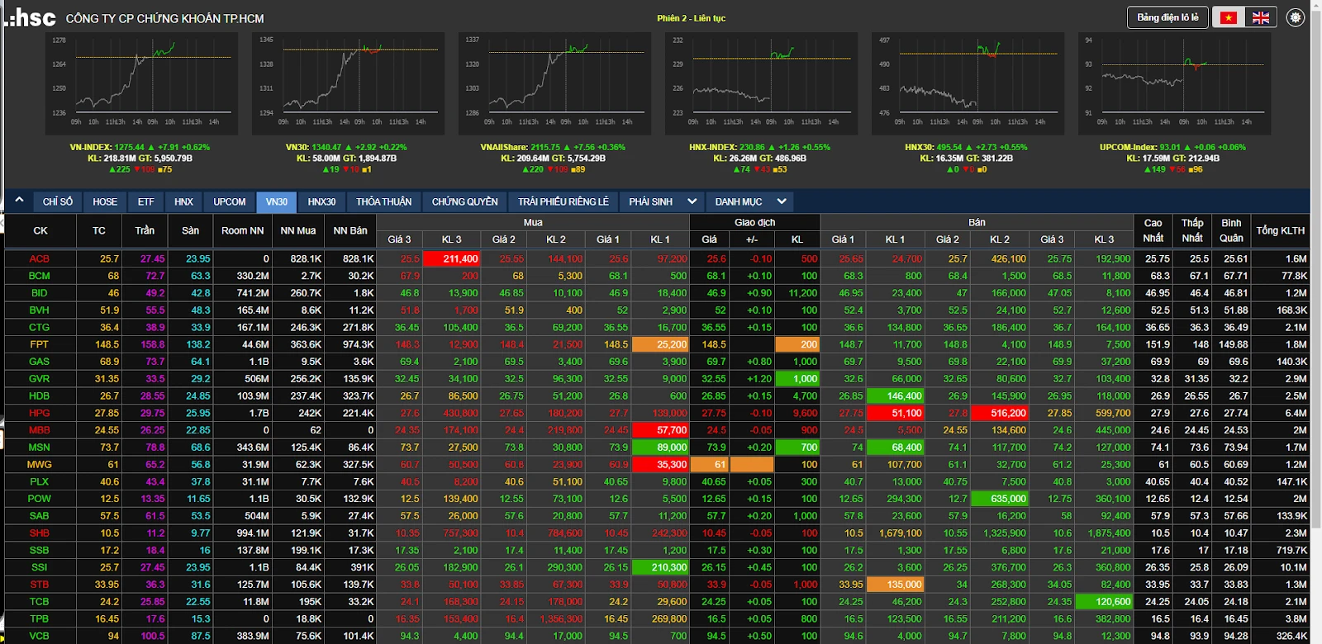The width and height of the screenshot is (1322, 644).
Task: Click the HSC logo
Action: pyautogui.click(x=30, y=17)
